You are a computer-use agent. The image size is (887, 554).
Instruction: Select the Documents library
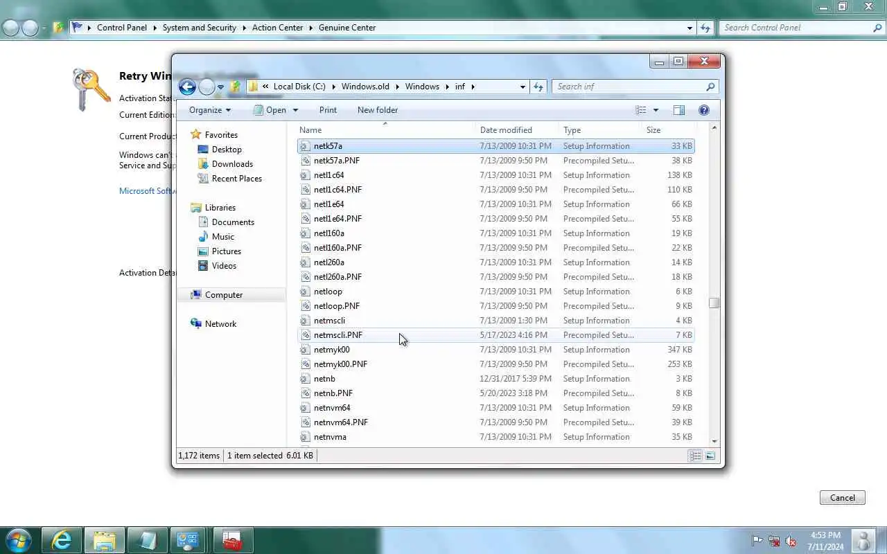pos(233,222)
